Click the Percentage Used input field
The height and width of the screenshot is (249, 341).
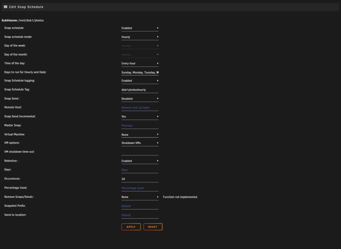(140, 188)
